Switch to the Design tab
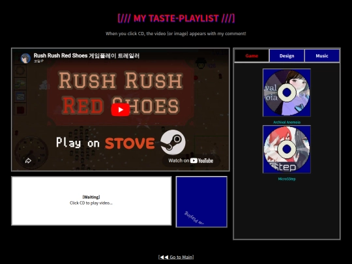 click(x=287, y=55)
